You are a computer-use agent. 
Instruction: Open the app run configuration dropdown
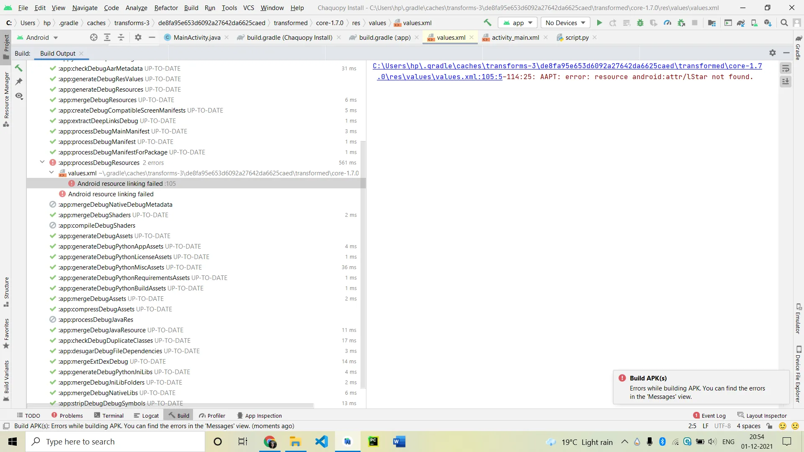tap(518, 23)
